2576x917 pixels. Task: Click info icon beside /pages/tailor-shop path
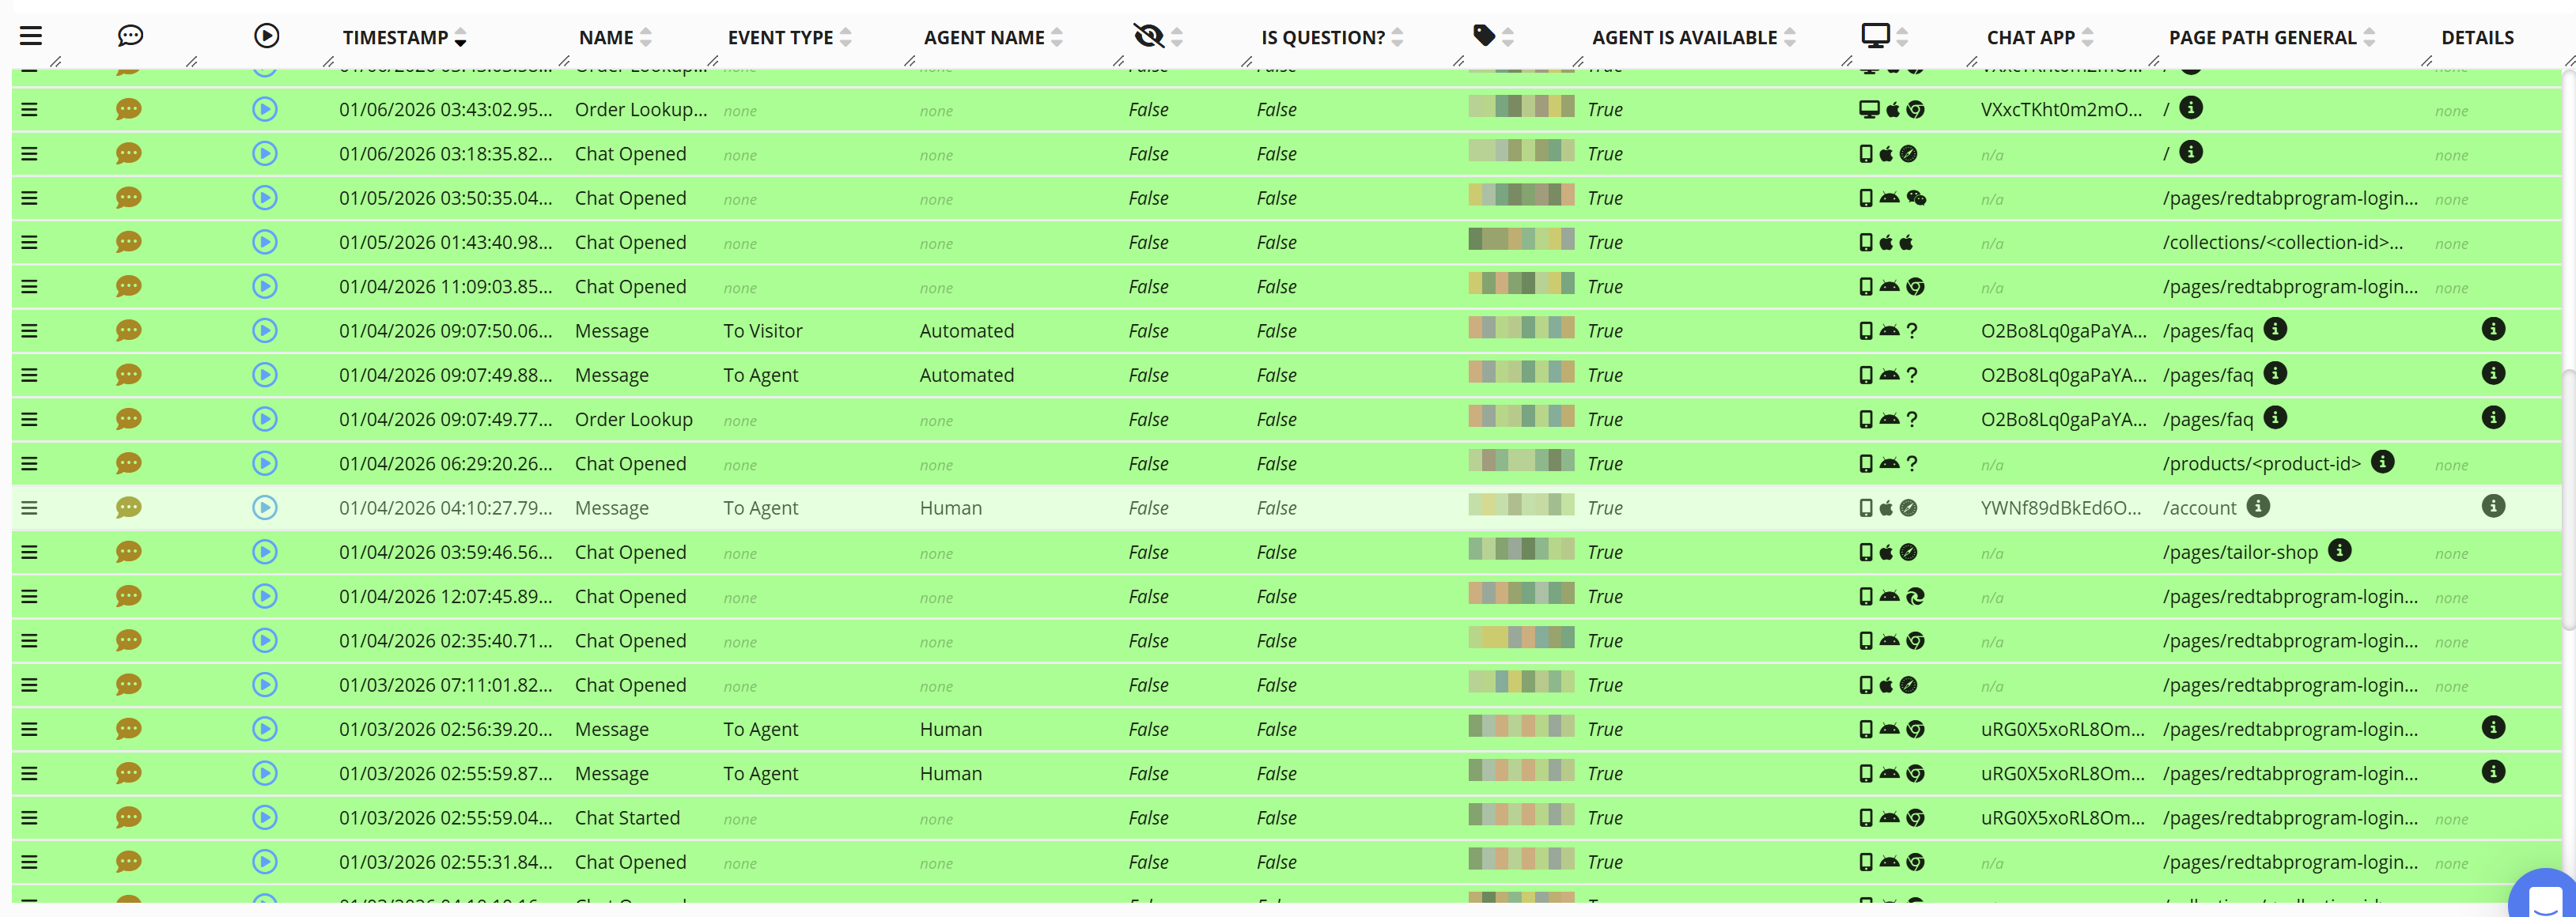click(2340, 550)
